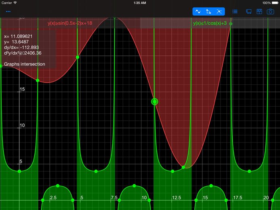Viewport: 280px width, 210px height.
Task: Tap the battery indicator in status bar
Action: click(275, 3)
